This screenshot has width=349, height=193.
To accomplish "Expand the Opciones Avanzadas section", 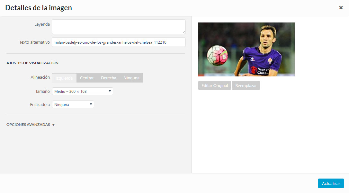I will 31,125.
